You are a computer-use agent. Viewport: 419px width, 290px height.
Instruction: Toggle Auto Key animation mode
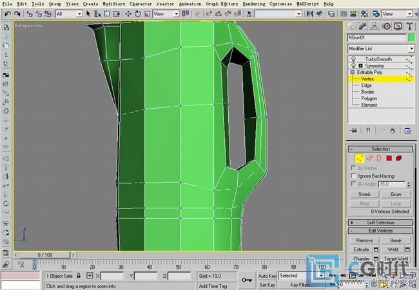pyautogui.click(x=267, y=276)
